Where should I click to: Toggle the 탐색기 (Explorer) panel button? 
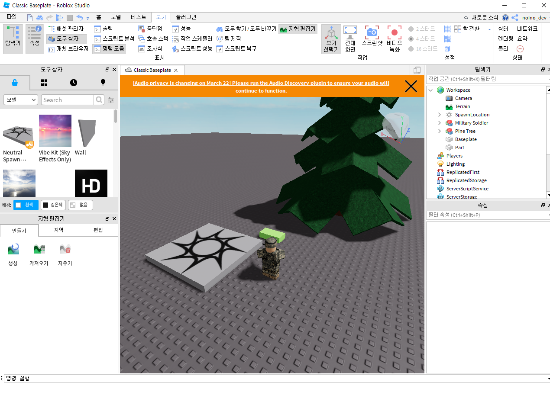click(x=13, y=39)
